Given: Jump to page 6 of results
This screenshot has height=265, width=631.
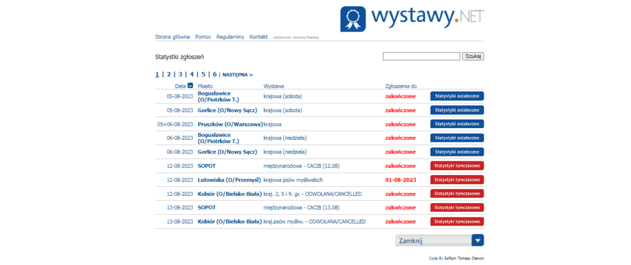Looking at the screenshot, I should click(x=214, y=75).
